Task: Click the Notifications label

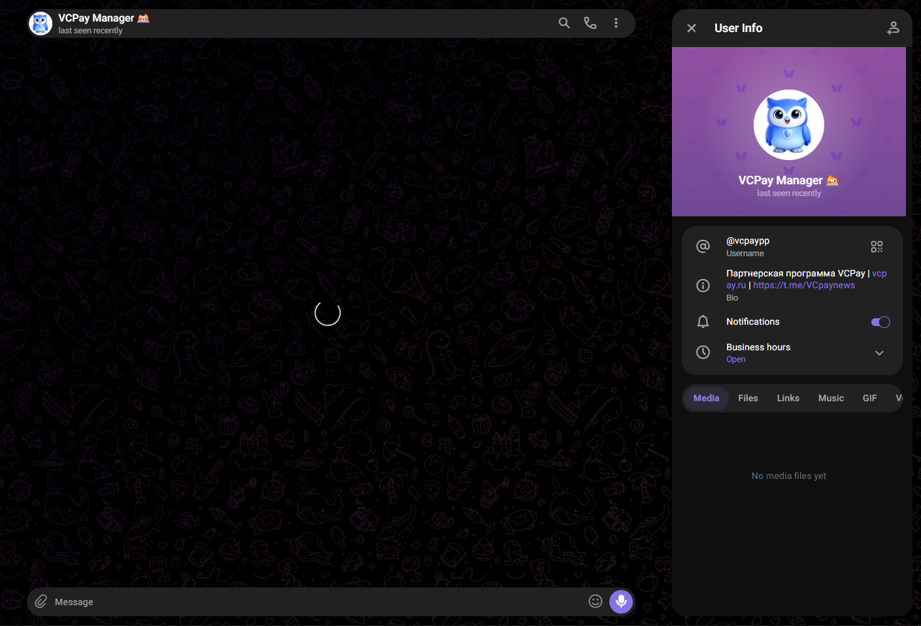Action: [x=752, y=321]
